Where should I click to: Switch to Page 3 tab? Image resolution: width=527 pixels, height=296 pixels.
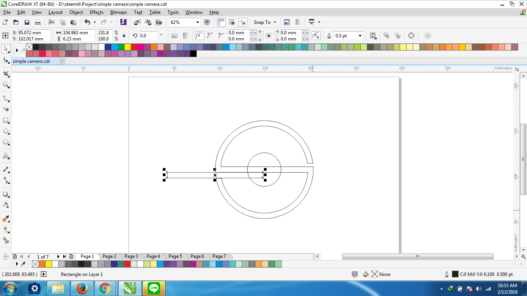point(131,256)
